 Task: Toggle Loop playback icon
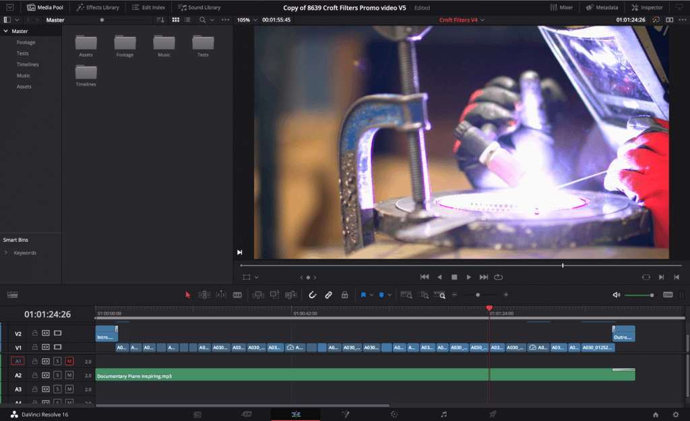(498, 277)
